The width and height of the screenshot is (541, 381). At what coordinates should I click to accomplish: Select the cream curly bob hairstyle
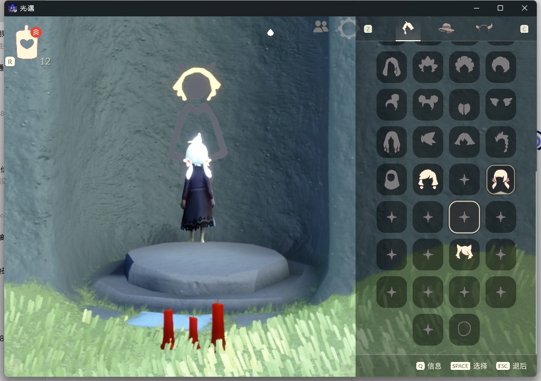click(x=428, y=179)
